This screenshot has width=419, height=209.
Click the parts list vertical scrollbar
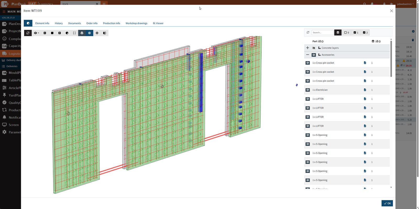click(391, 59)
